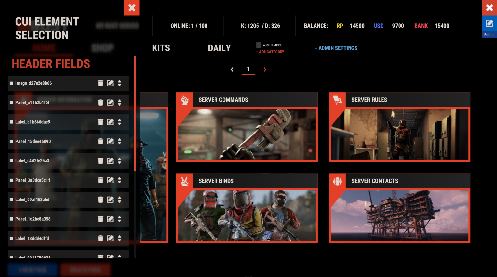Viewport: 497px width, 277px height.
Task: Select the Label_b1b666dae9 row name
Action: pyautogui.click(x=33, y=122)
